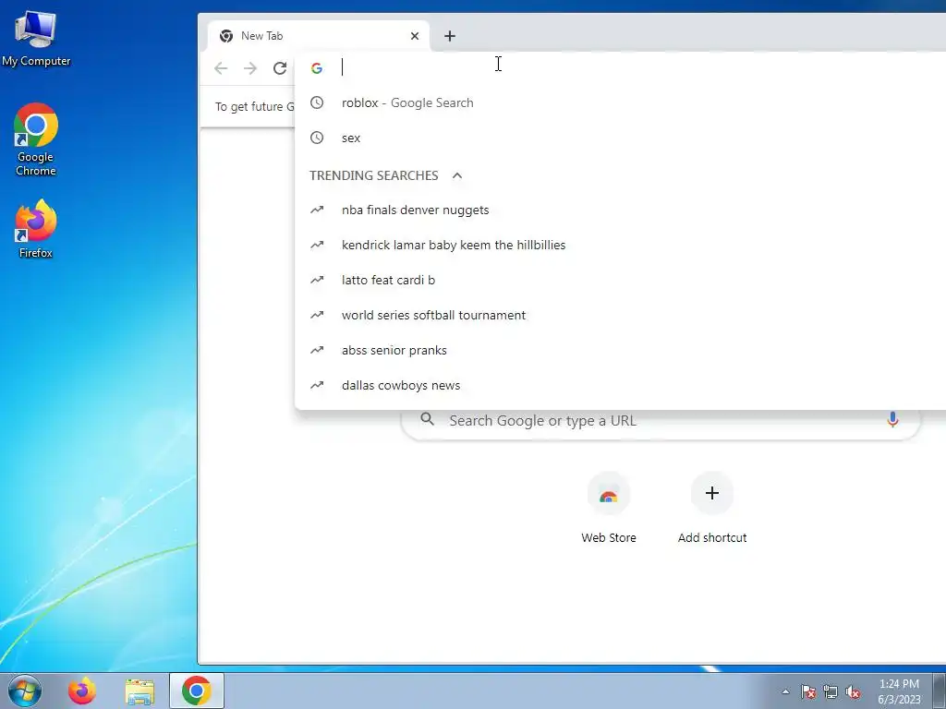Start voice search with microphone icon
The image size is (946, 709).
(893, 420)
